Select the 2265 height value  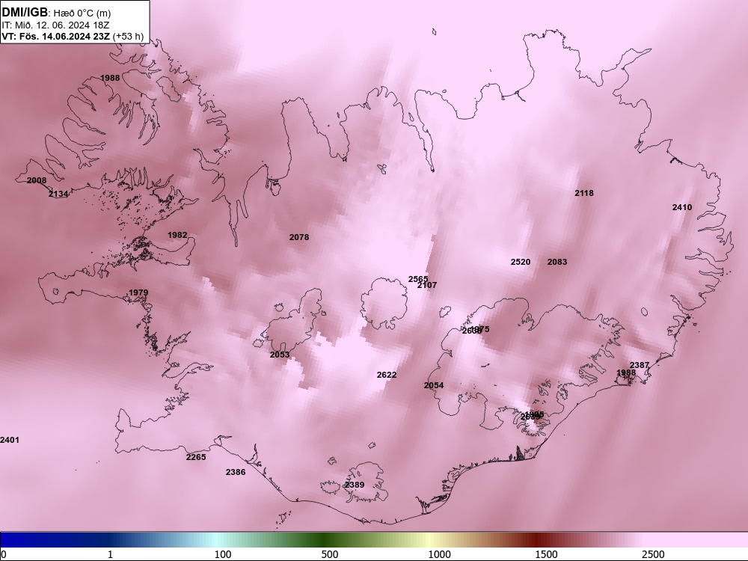(x=196, y=457)
